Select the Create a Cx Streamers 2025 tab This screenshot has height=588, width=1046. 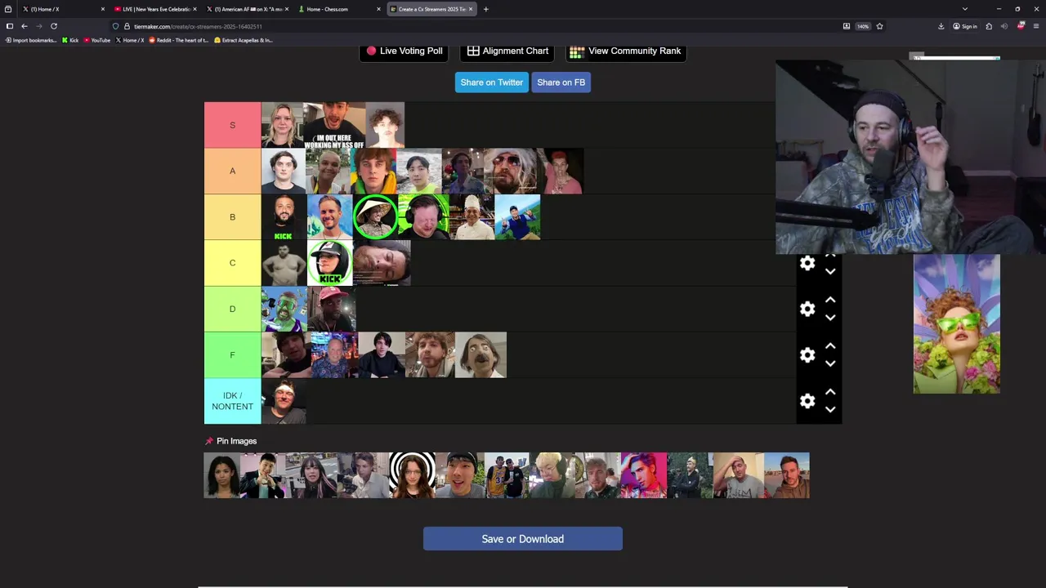pos(431,9)
